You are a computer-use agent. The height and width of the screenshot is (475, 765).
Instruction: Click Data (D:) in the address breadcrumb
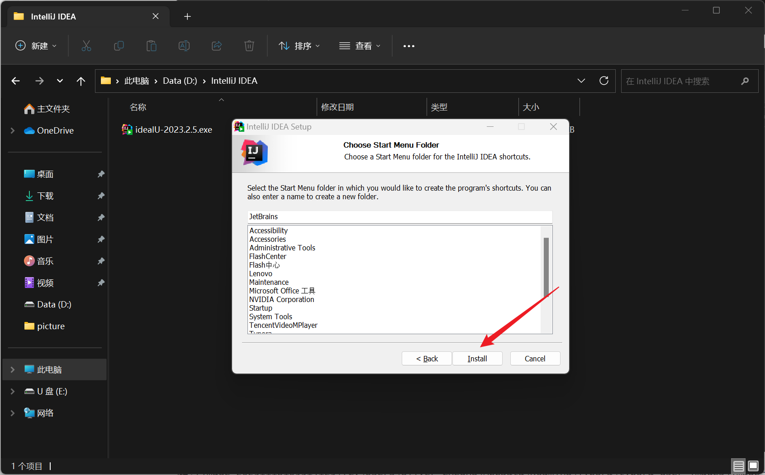coord(180,81)
